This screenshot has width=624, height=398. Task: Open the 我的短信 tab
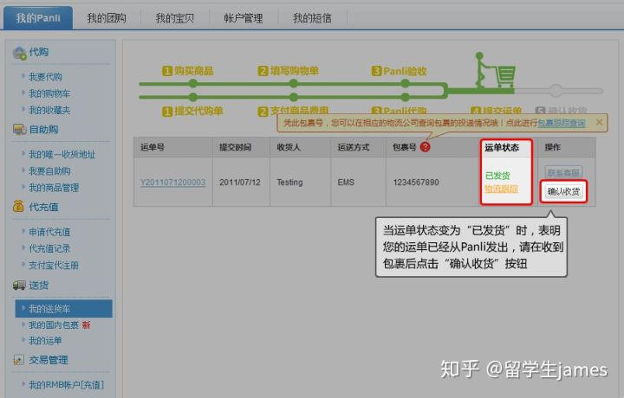click(312, 18)
